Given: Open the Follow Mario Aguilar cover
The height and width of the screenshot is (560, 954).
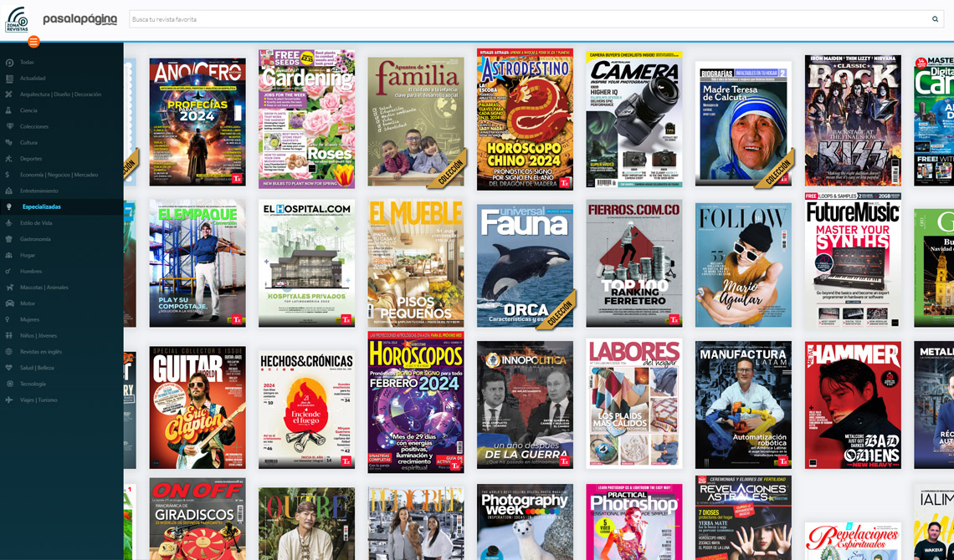Looking at the screenshot, I should coord(743,266).
